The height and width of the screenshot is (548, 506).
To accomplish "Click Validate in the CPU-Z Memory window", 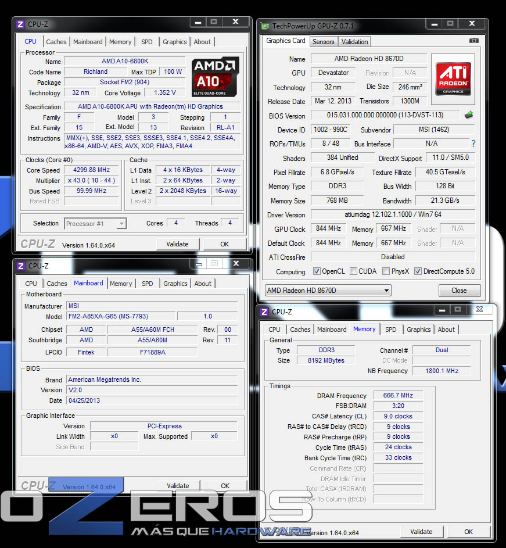I will pos(421,532).
